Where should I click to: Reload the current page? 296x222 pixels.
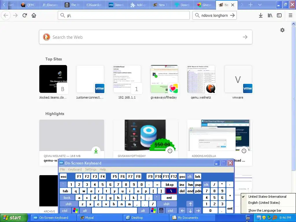(25, 16)
